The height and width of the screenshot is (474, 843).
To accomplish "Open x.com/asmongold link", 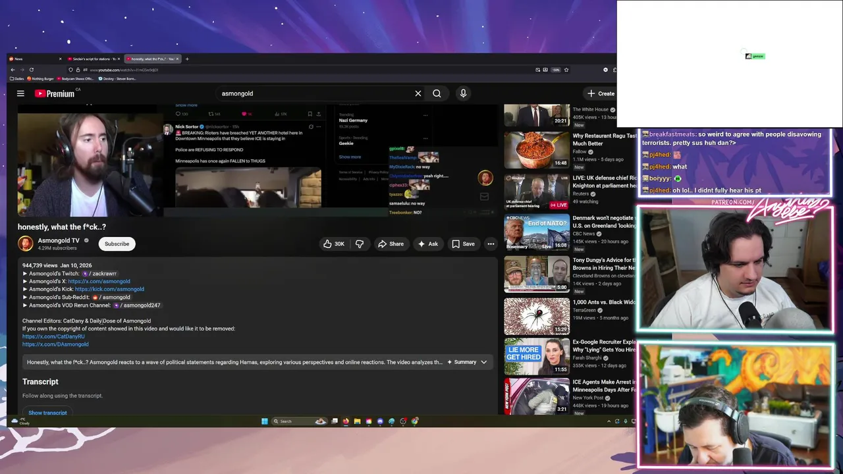I will (x=99, y=281).
